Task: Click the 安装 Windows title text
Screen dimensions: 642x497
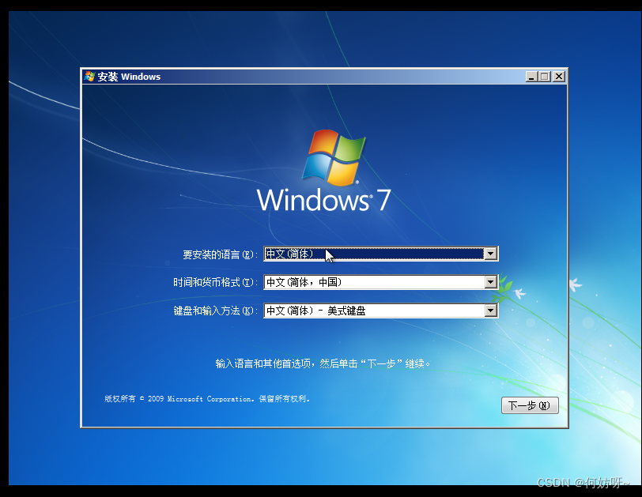Action: coord(129,77)
